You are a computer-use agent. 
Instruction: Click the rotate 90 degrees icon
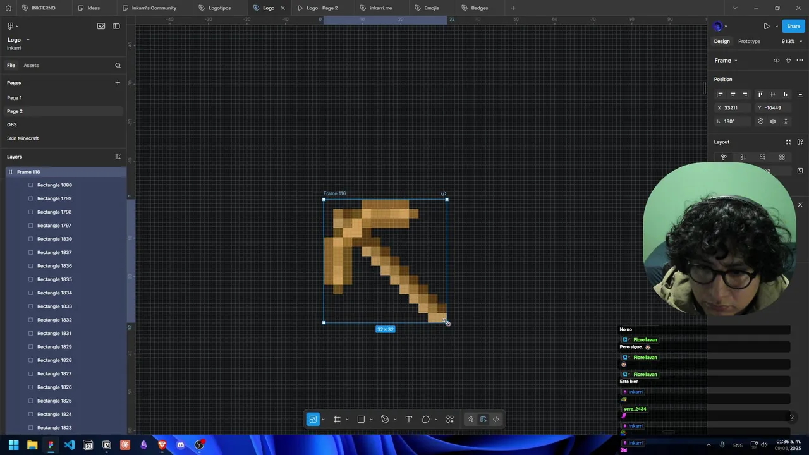point(760,121)
